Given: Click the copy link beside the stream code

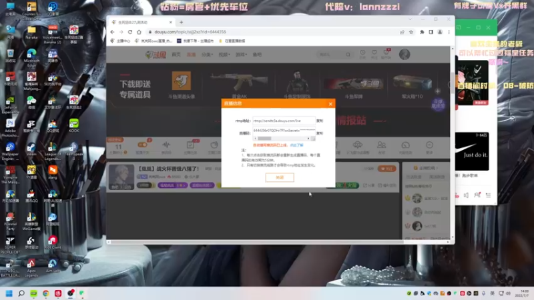Looking at the screenshot, I should click(x=320, y=133).
